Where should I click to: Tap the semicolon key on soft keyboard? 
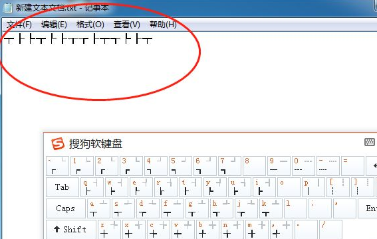[x=320, y=208]
